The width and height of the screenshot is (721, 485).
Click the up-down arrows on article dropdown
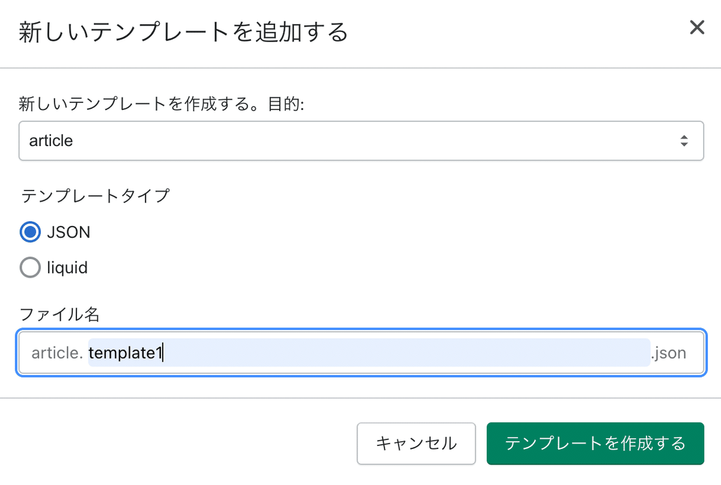click(x=684, y=141)
